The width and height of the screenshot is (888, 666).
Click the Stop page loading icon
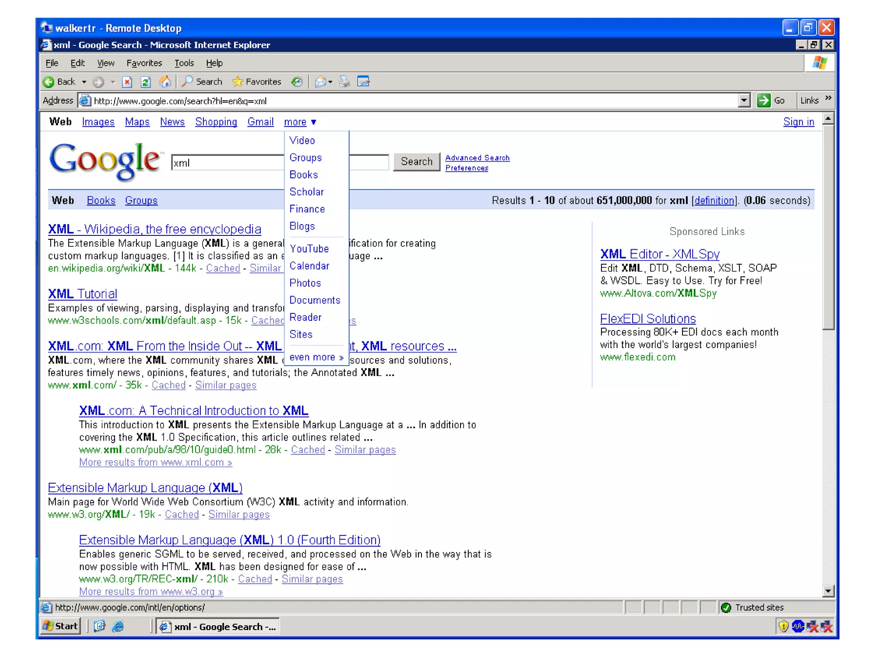coord(127,82)
